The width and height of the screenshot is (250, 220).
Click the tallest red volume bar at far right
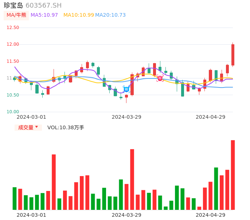[x=233, y=175]
